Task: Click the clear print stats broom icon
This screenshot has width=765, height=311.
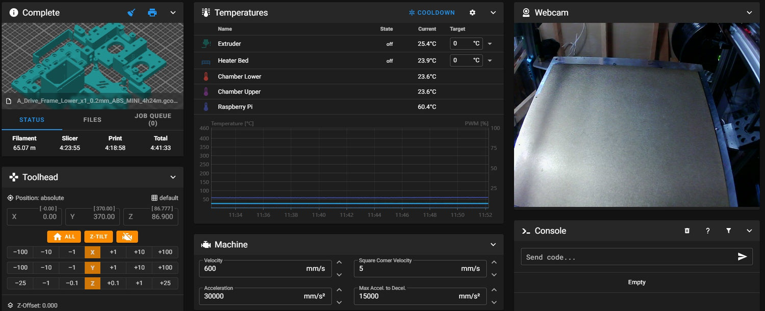Action: [x=132, y=13]
